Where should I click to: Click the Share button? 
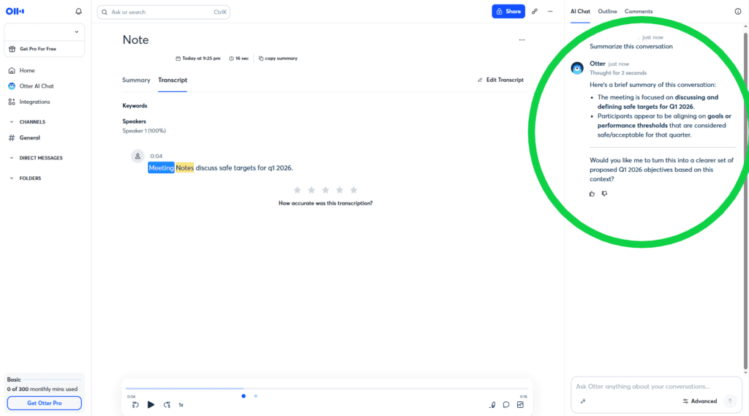508,12
